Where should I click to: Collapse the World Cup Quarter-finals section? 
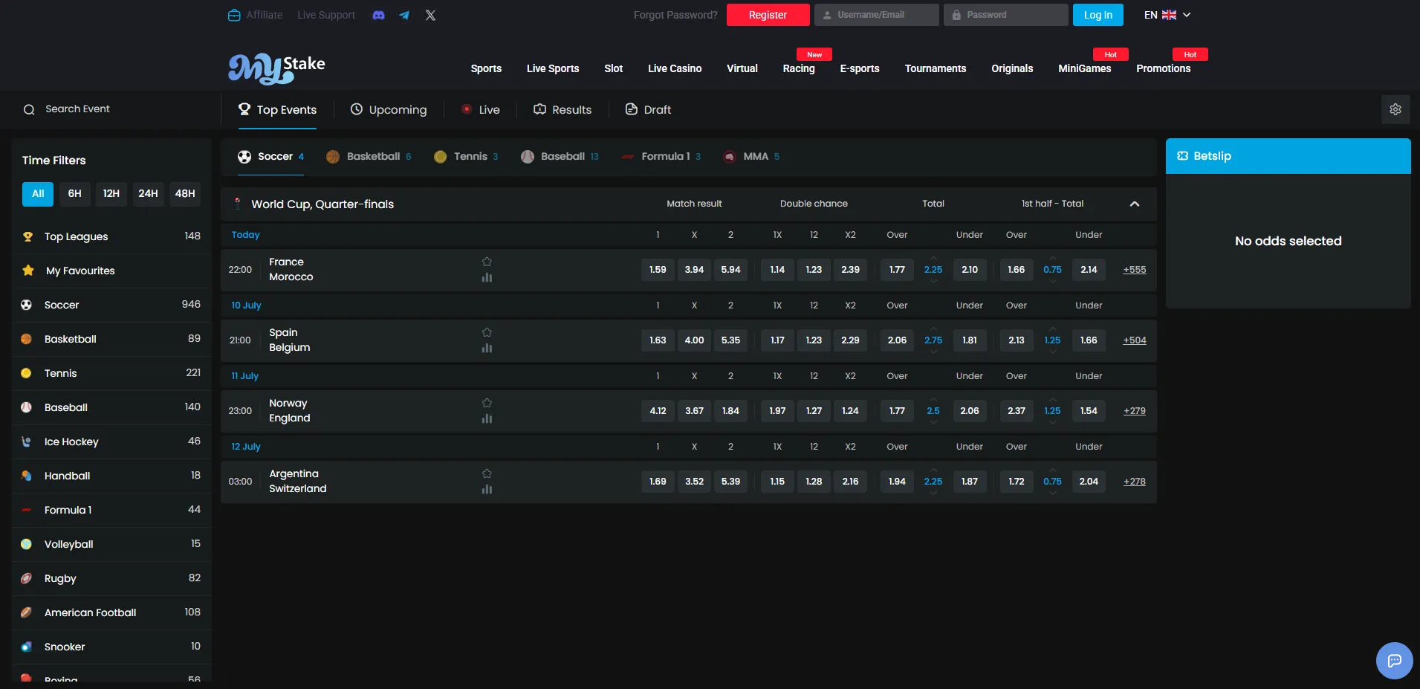pyautogui.click(x=1135, y=204)
